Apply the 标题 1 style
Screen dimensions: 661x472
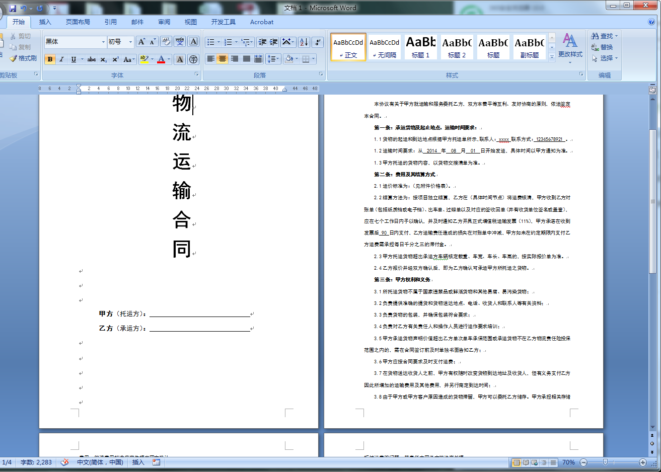pyautogui.click(x=421, y=47)
